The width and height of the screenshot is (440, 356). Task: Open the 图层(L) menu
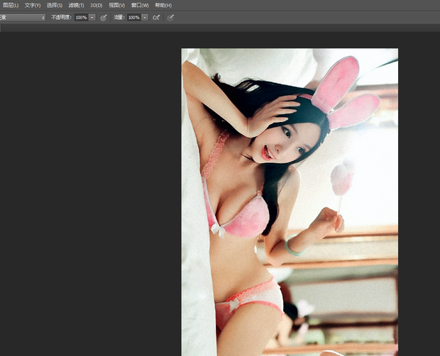coord(11,5)
